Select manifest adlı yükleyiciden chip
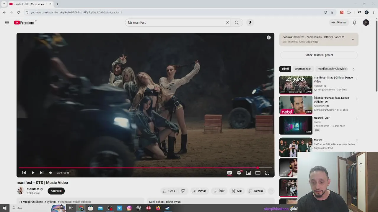378x212 pixels. pyautogui.click(x=333, y=69)
